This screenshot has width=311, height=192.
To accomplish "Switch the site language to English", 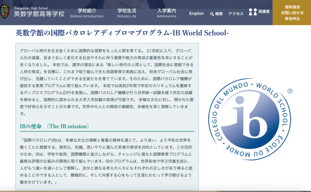I will tap(196, 13).
